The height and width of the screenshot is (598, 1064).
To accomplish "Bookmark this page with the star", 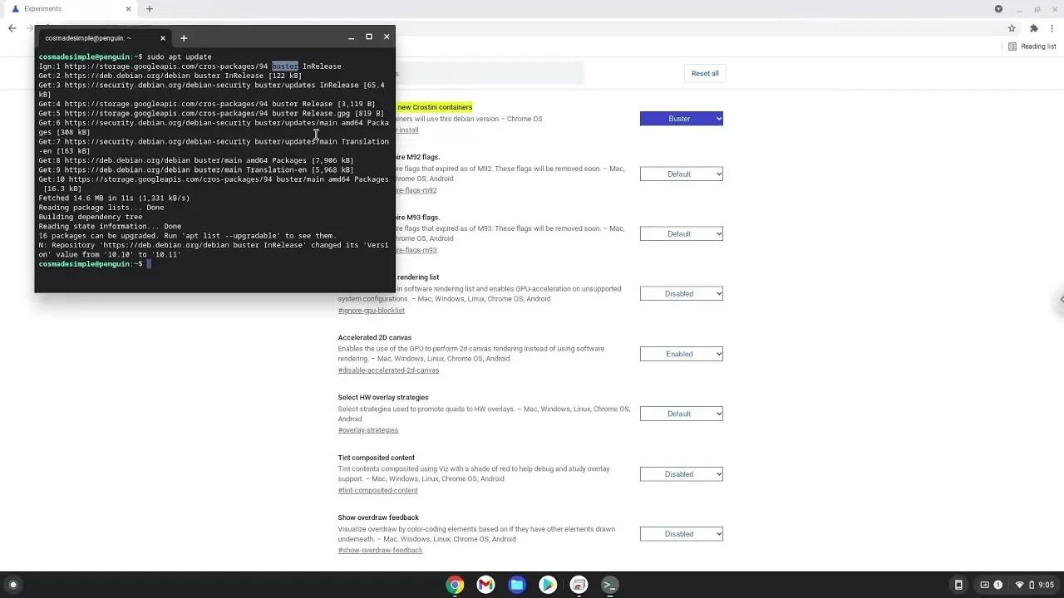I will point(1012,28).
